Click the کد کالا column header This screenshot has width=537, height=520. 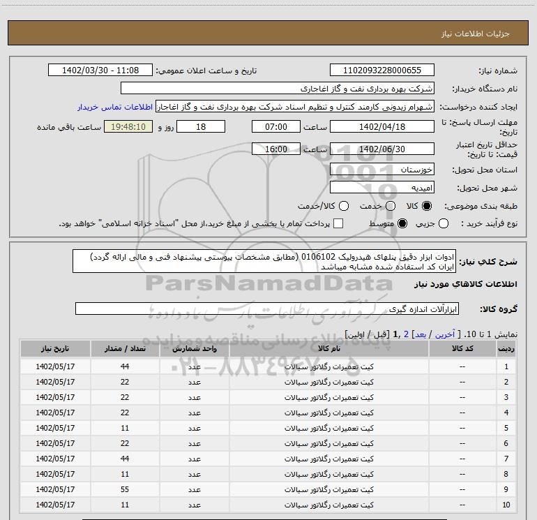462,348
